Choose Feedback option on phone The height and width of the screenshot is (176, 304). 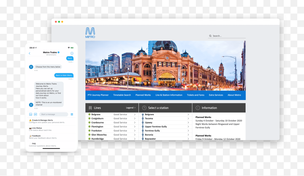[51, 137]
